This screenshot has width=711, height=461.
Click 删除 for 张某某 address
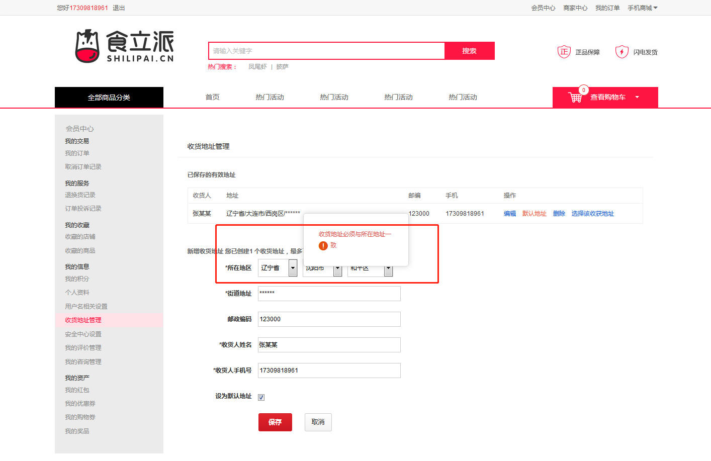point(559,214)
